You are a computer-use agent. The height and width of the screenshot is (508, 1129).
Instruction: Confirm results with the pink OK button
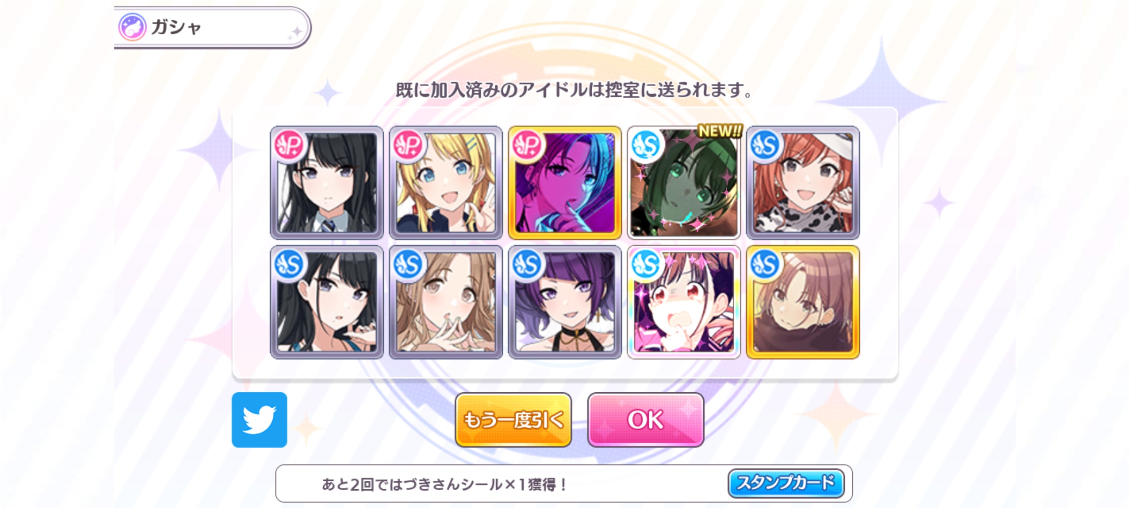click(645, 420)
